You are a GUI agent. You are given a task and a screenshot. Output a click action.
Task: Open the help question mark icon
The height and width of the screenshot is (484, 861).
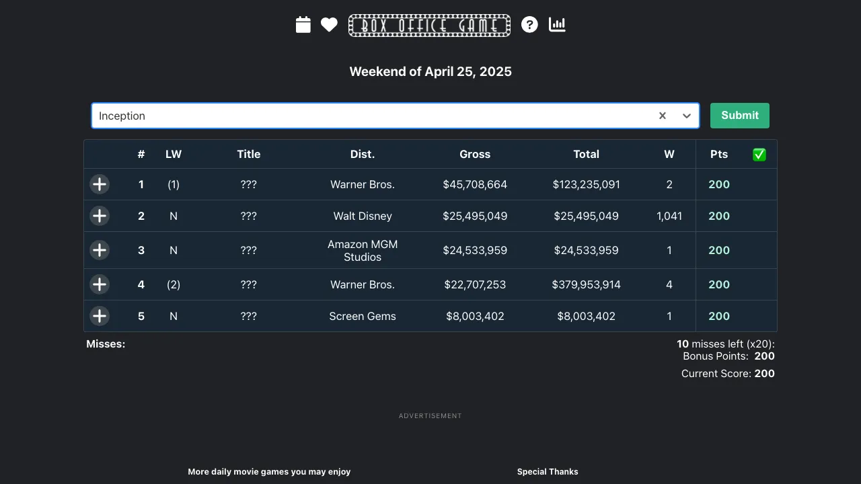(x=529, y=25)
